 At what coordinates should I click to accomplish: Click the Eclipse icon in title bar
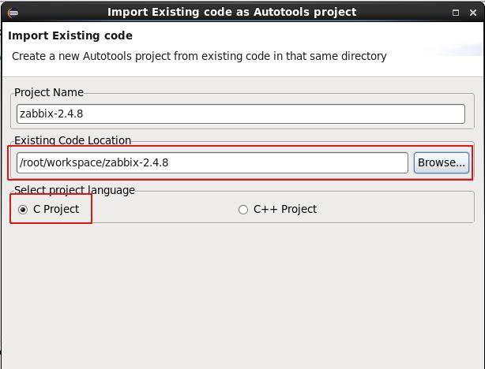coord(13,12)
